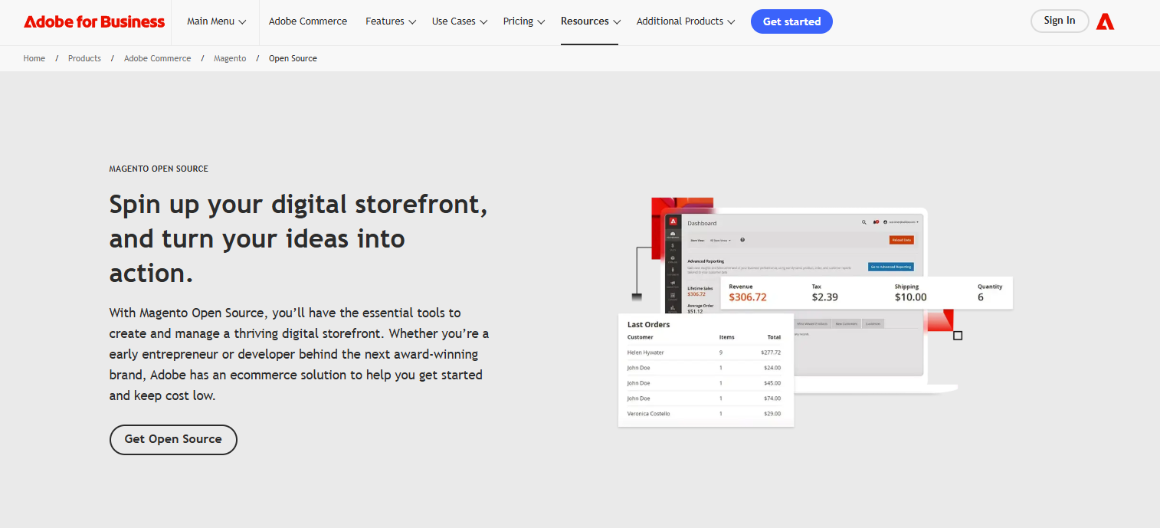Click the red Adobe logo icon at top right
Screen dimensions: 1160x528
(x=1105, y=21)
